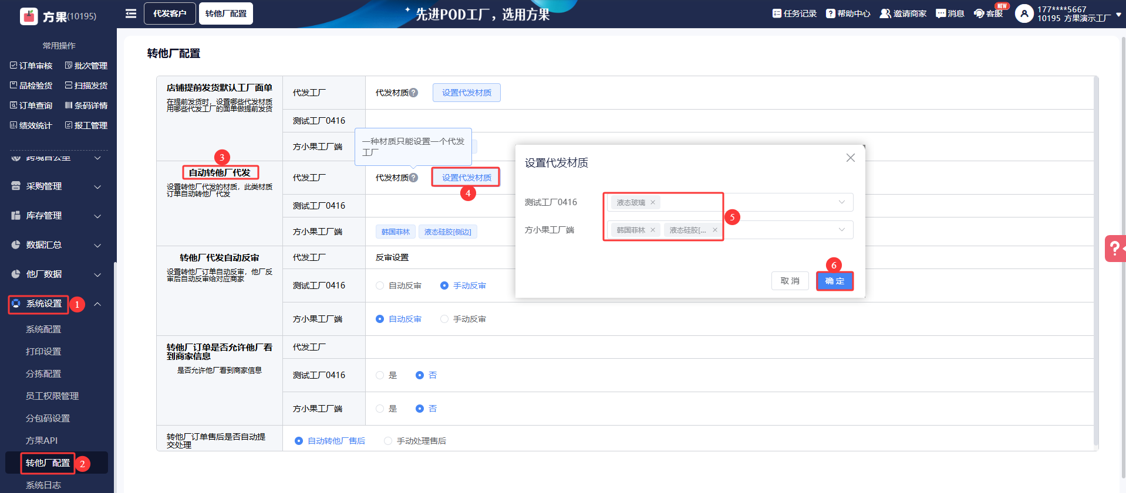Click the 取消 cancel button

pos(790,281)
